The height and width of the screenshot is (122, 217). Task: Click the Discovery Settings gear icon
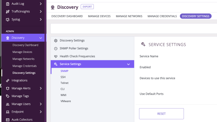[56, 41]
